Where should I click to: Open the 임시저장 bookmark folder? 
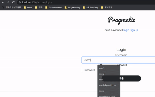click(107, 8)
